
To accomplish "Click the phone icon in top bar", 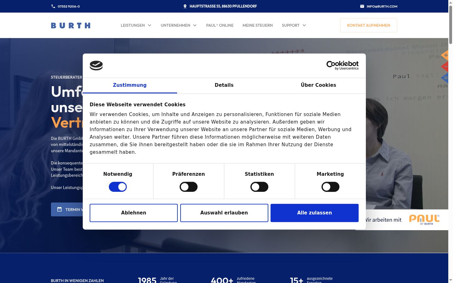I will (x=53, y=6).
